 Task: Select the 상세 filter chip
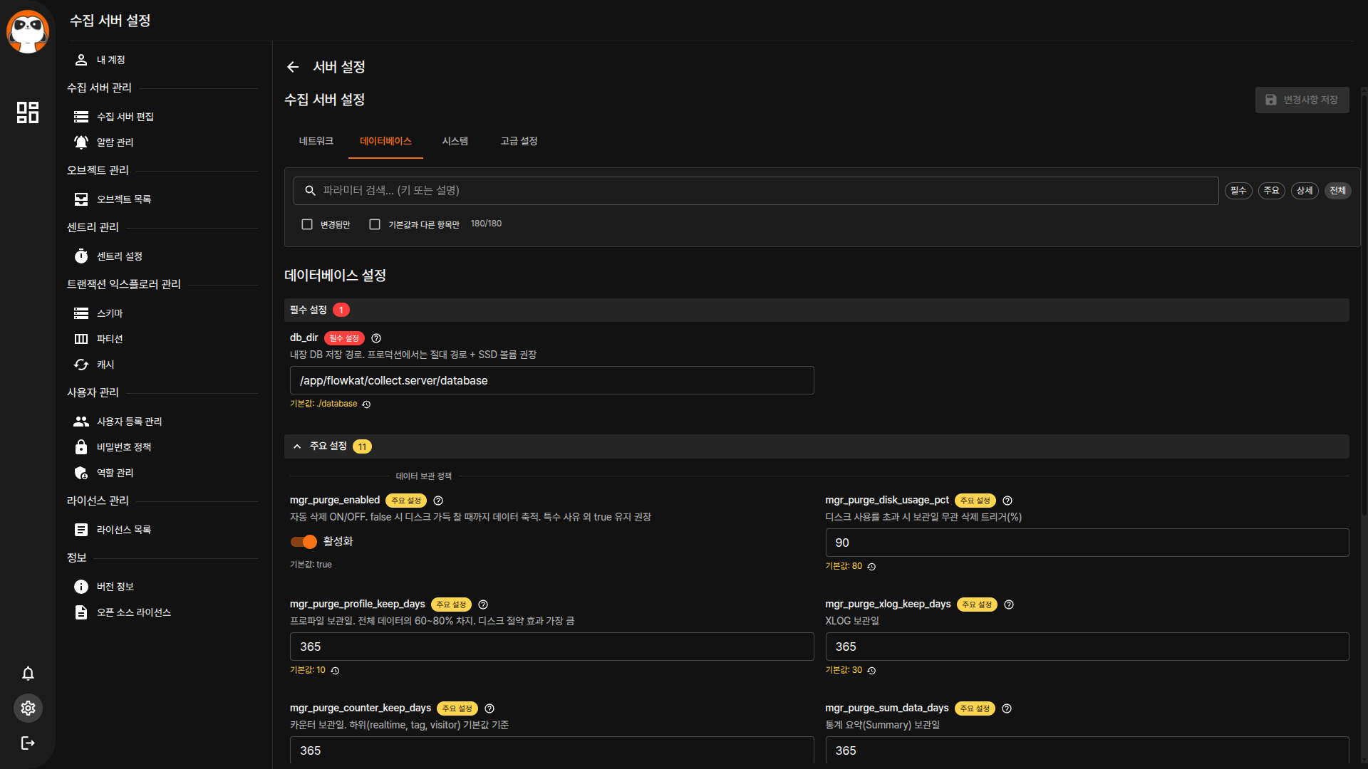pyautogui.click(x=1304, y=191)
